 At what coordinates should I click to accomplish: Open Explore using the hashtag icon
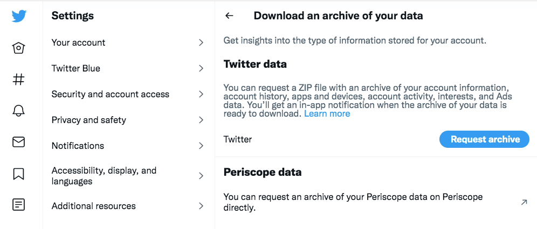[18, 80]
